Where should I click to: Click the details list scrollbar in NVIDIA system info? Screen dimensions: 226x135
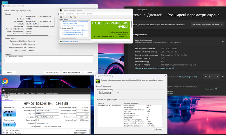(x=163, y=111)
